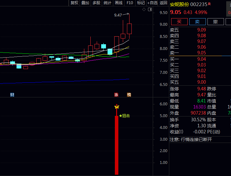
Task: Click the 涨停 value 9.48
Action: click(201, 89)
